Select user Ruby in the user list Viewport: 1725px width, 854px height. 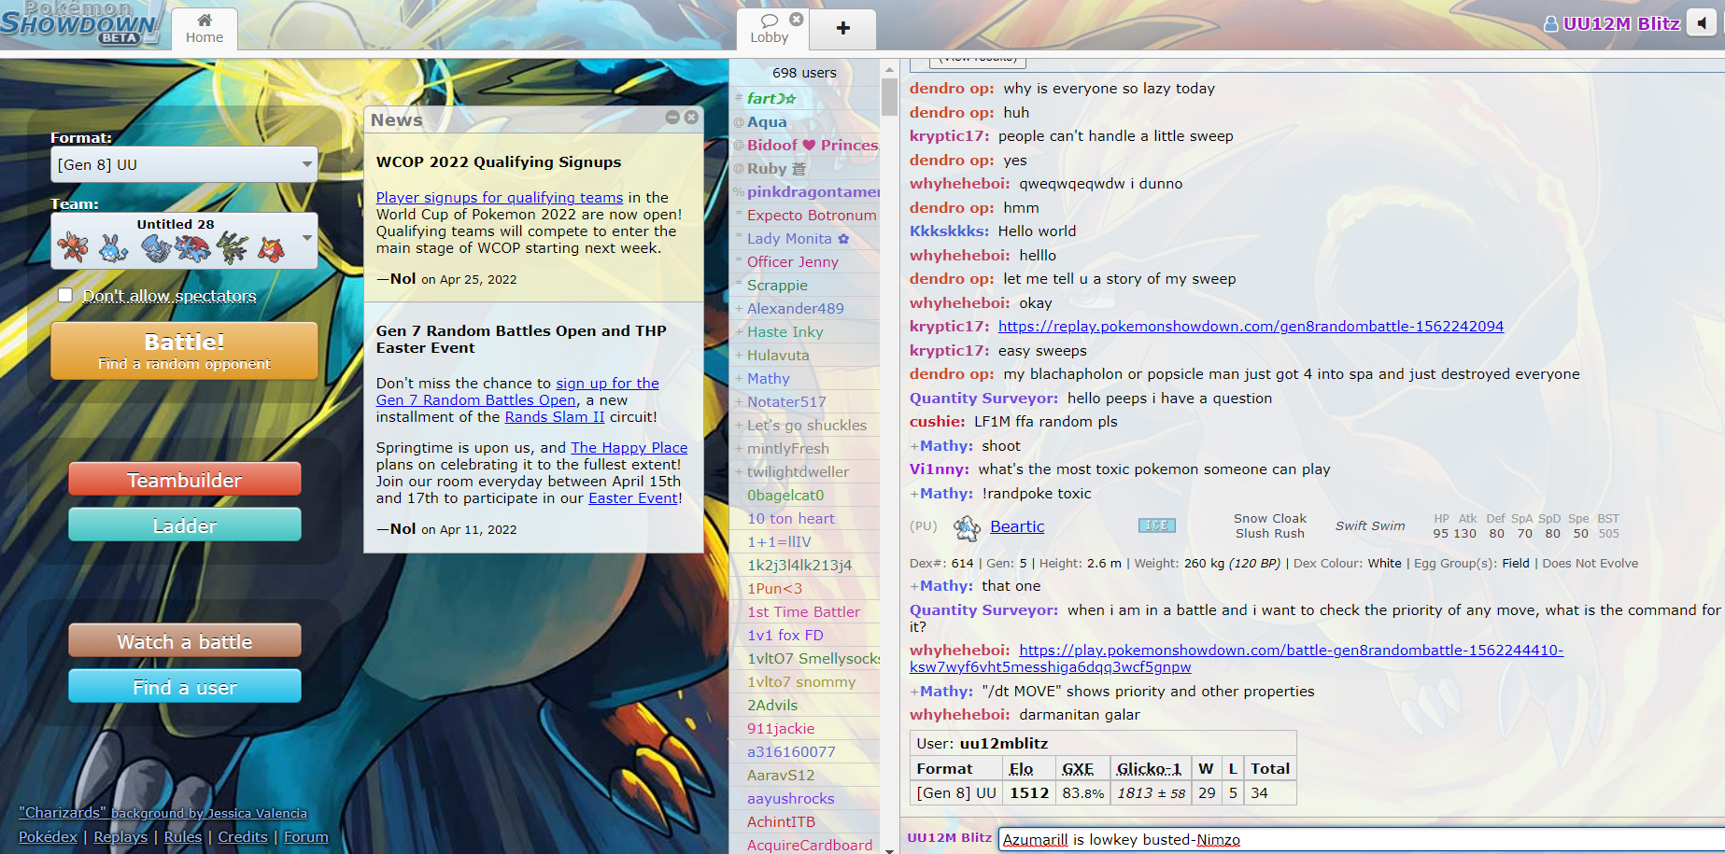[x=805, y=168]
